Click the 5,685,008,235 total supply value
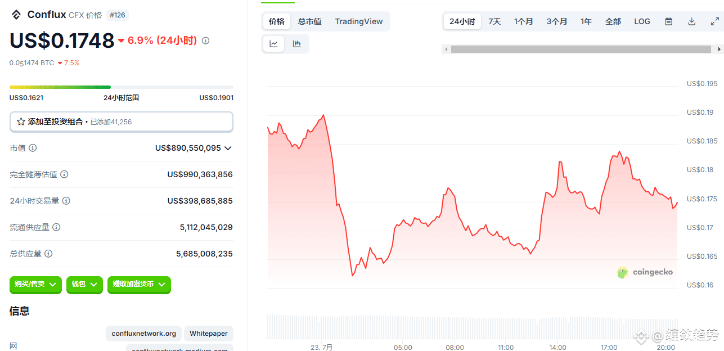 tap(205, 254)
